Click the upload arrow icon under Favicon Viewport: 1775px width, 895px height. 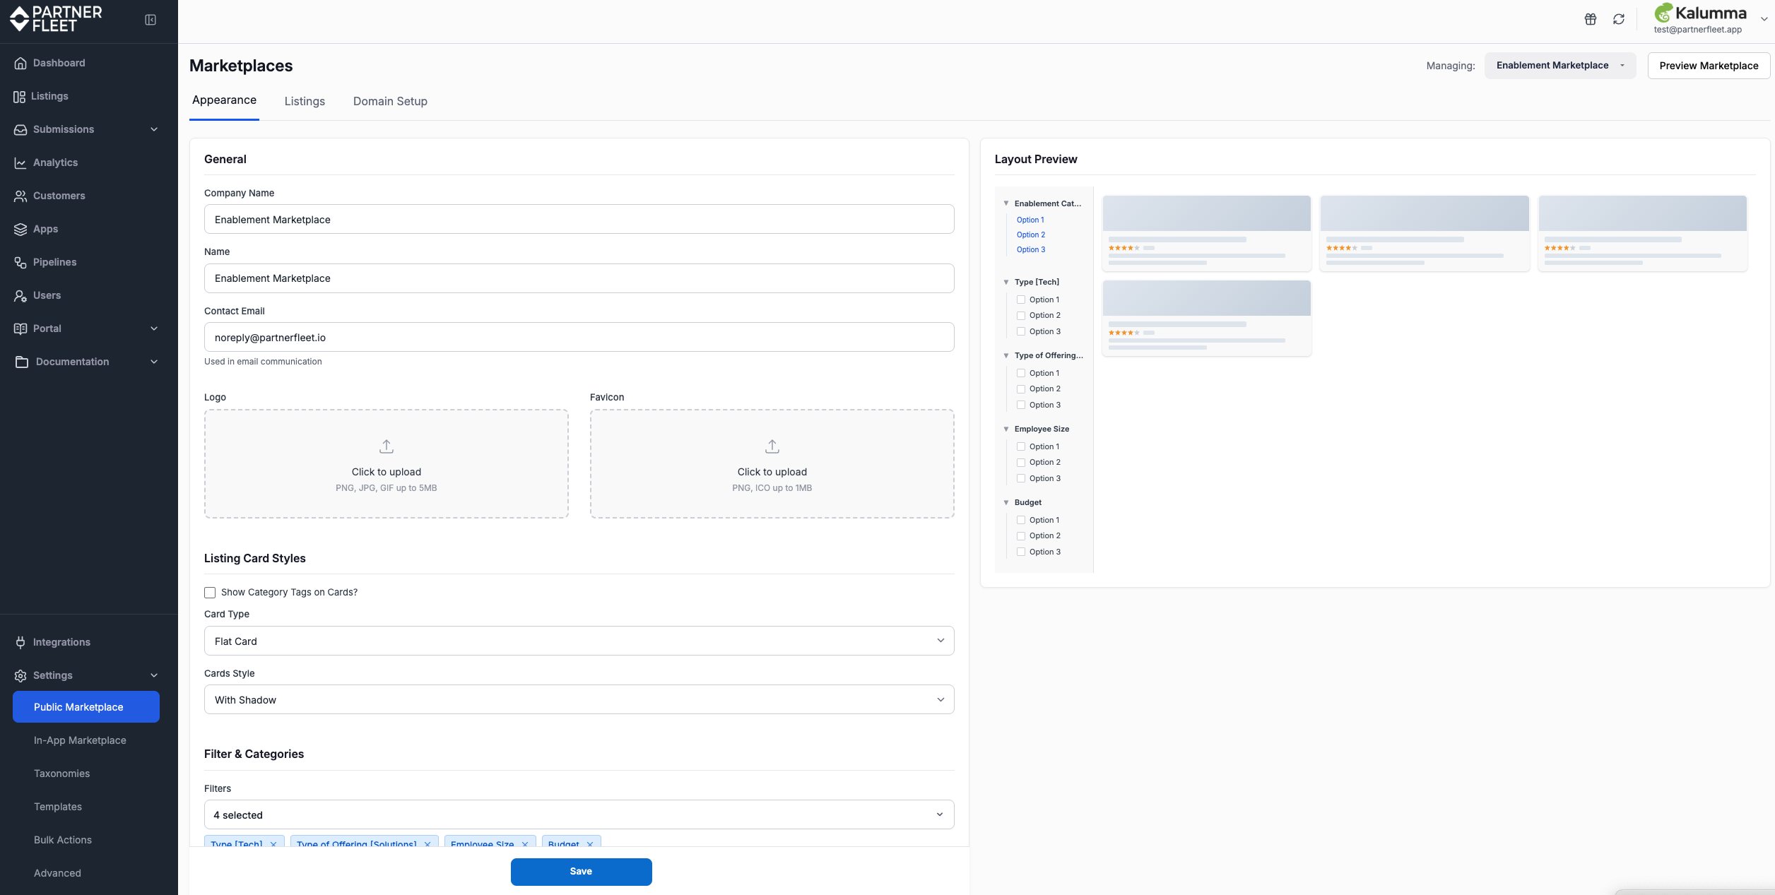(x=772, y=446)
